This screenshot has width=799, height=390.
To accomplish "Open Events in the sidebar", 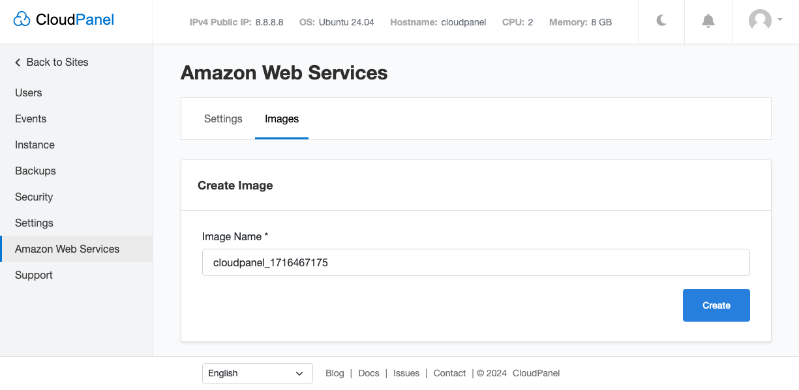I will [31, 118].
